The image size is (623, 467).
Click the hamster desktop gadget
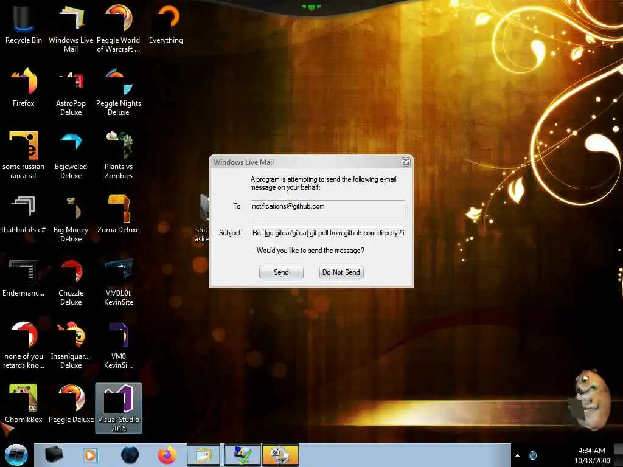pos(591,399)
